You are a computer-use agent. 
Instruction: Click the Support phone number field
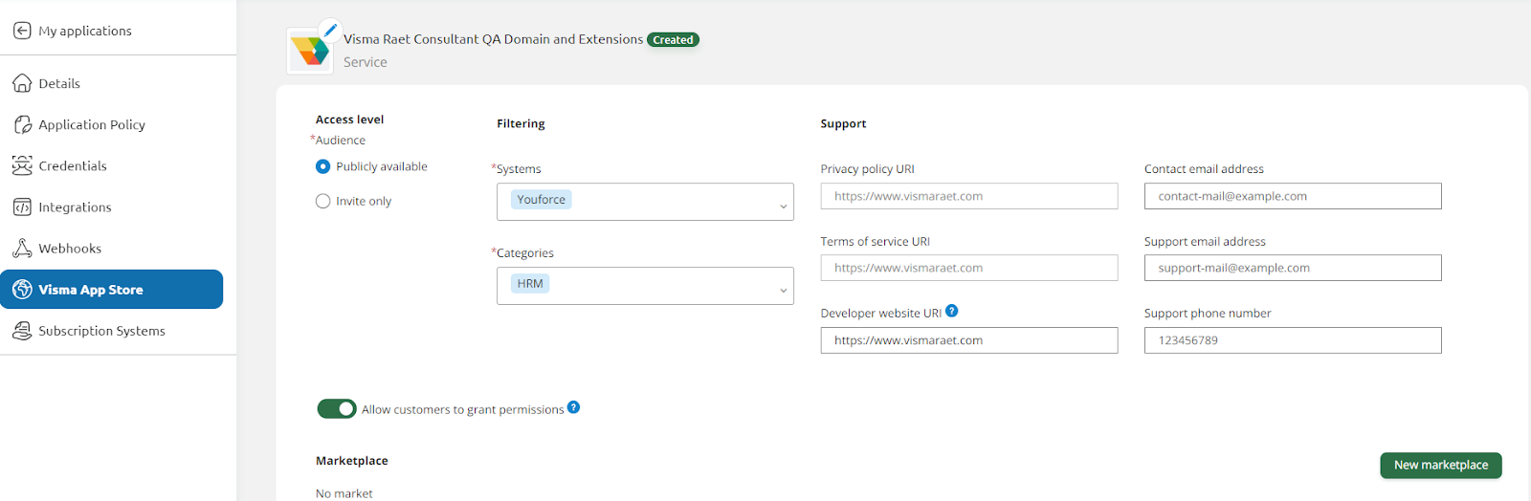[1292, 340]
